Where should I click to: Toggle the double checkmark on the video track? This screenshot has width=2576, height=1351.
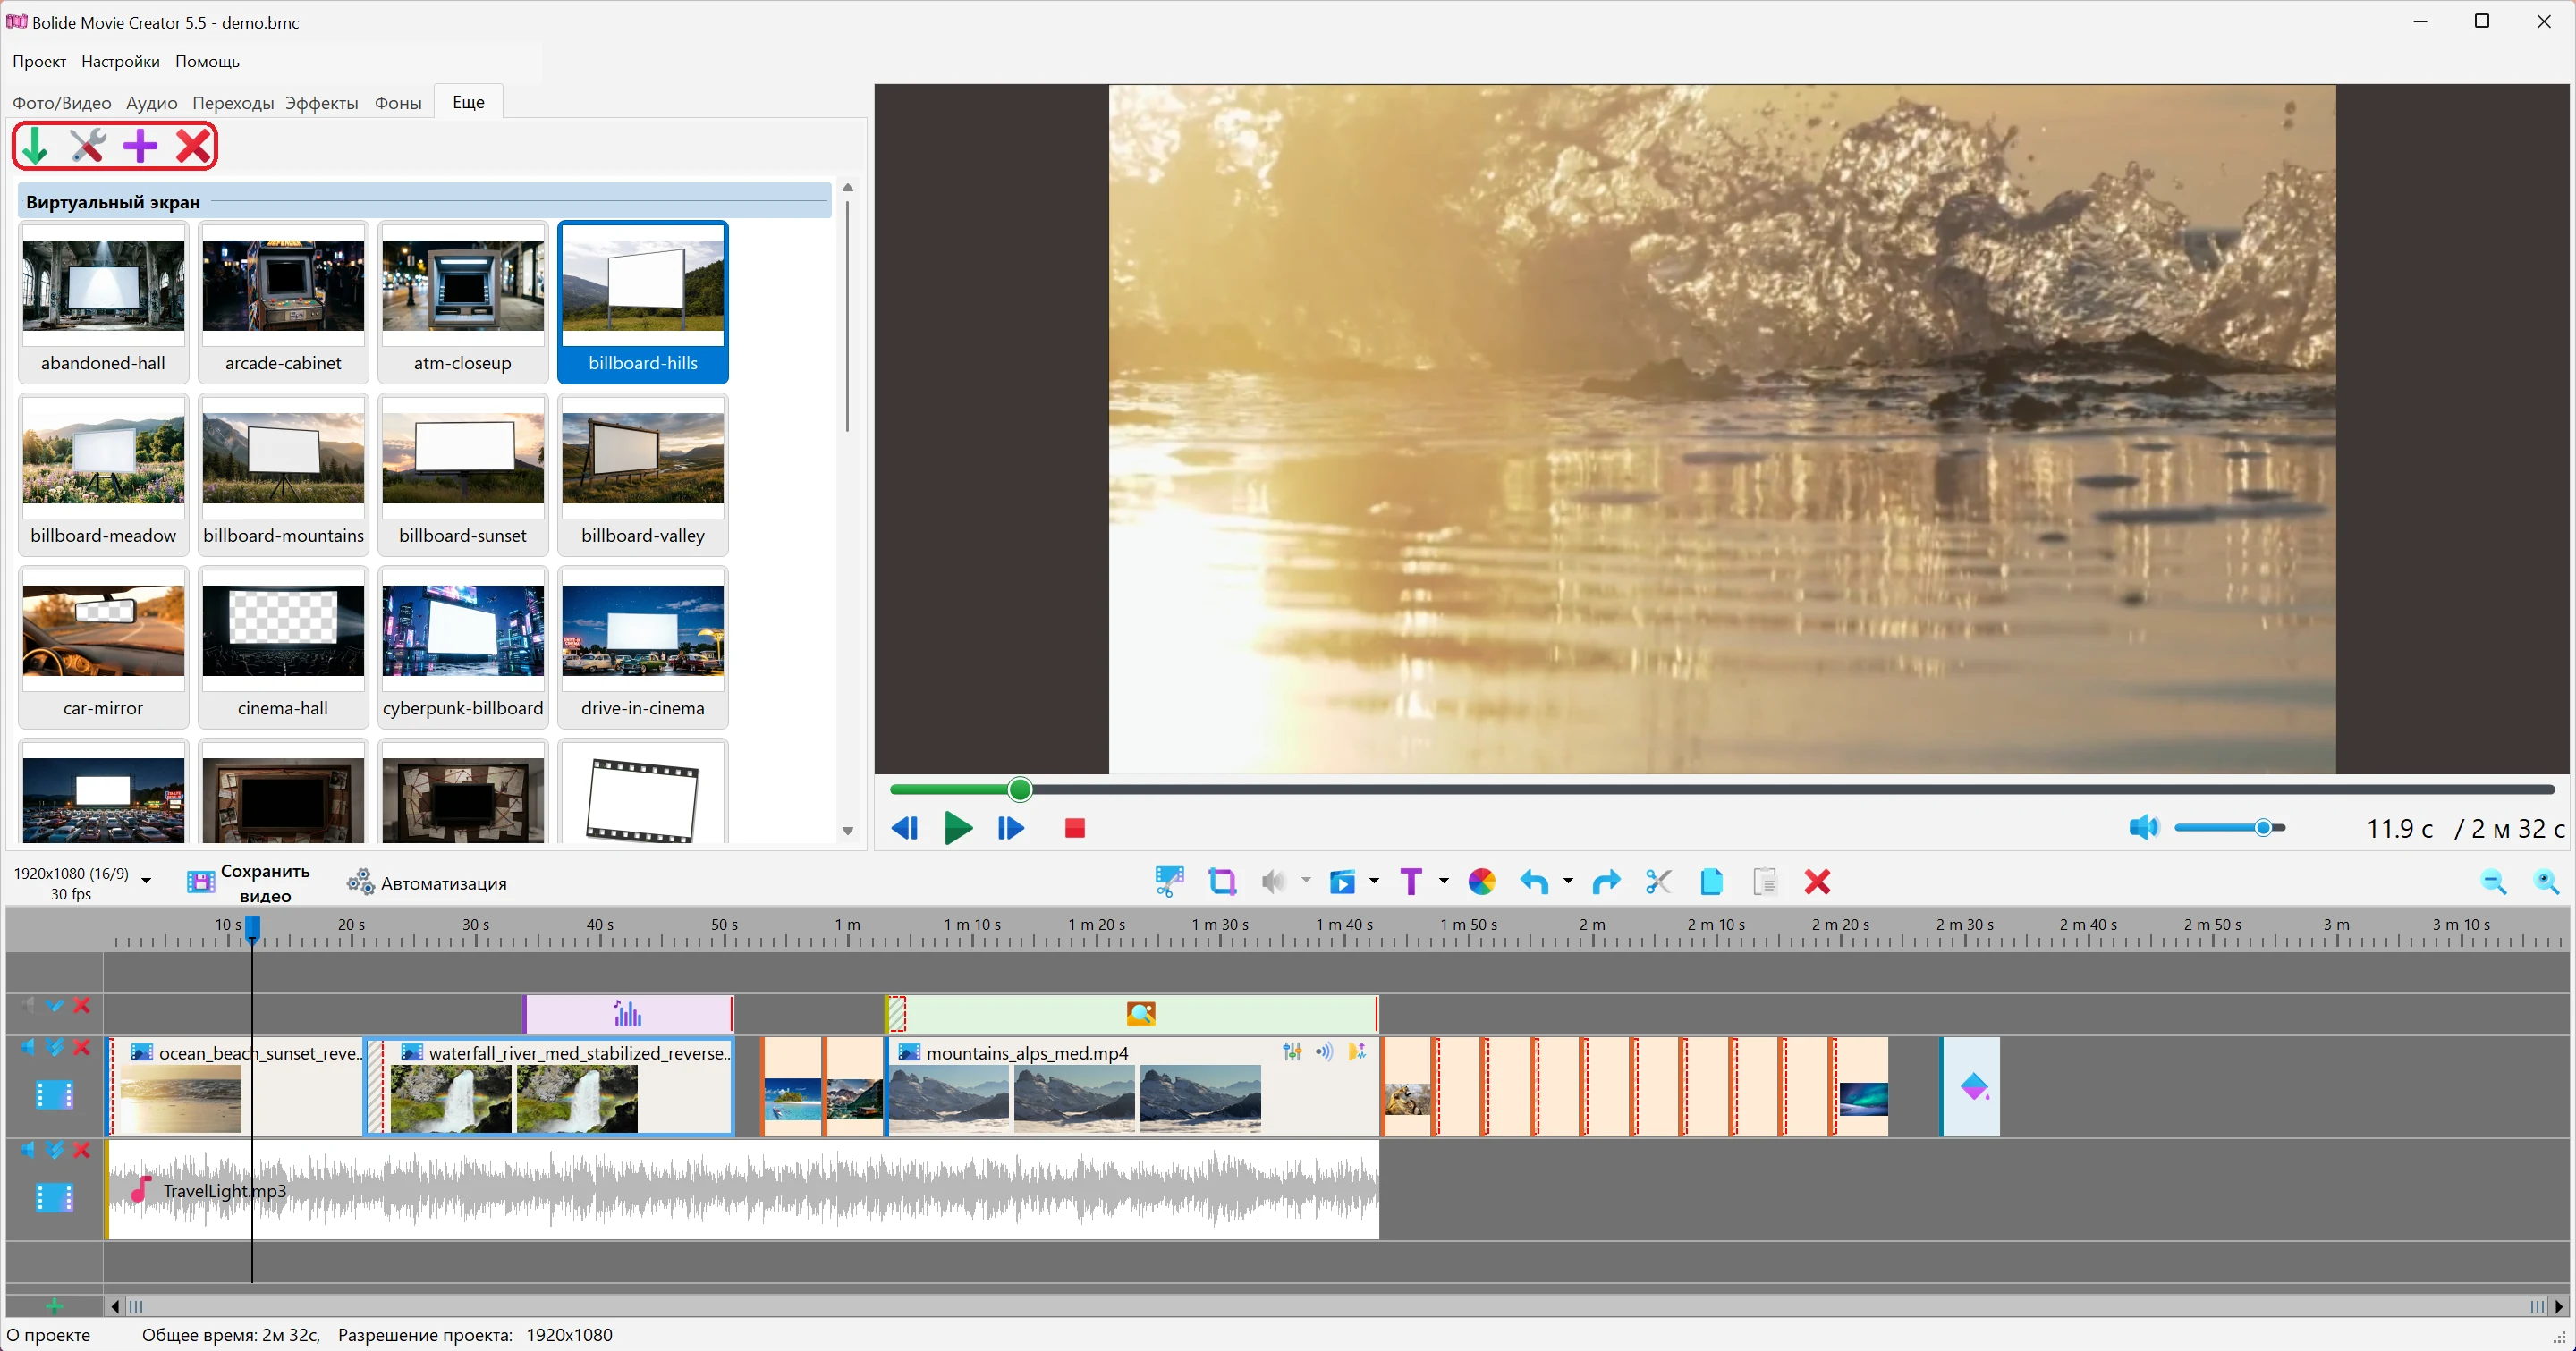point(55,1047)
